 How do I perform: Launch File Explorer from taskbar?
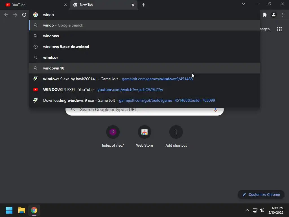point(21,210)
